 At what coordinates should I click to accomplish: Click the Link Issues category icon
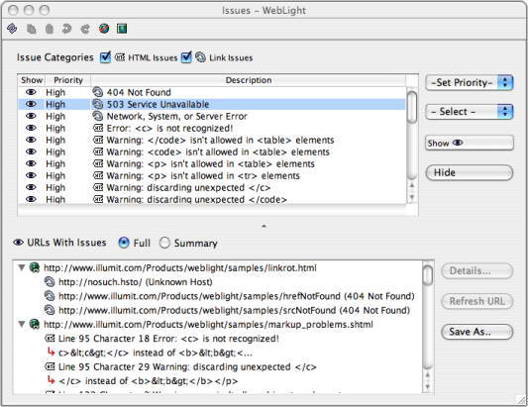(x=200, y=57)
